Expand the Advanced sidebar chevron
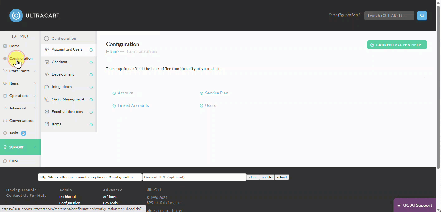The height and width of the screenshot is (212, 441). [35, 108]
